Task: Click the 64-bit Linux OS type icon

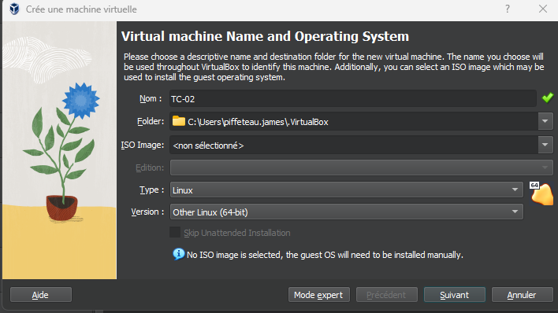Action: pos(542,193)
